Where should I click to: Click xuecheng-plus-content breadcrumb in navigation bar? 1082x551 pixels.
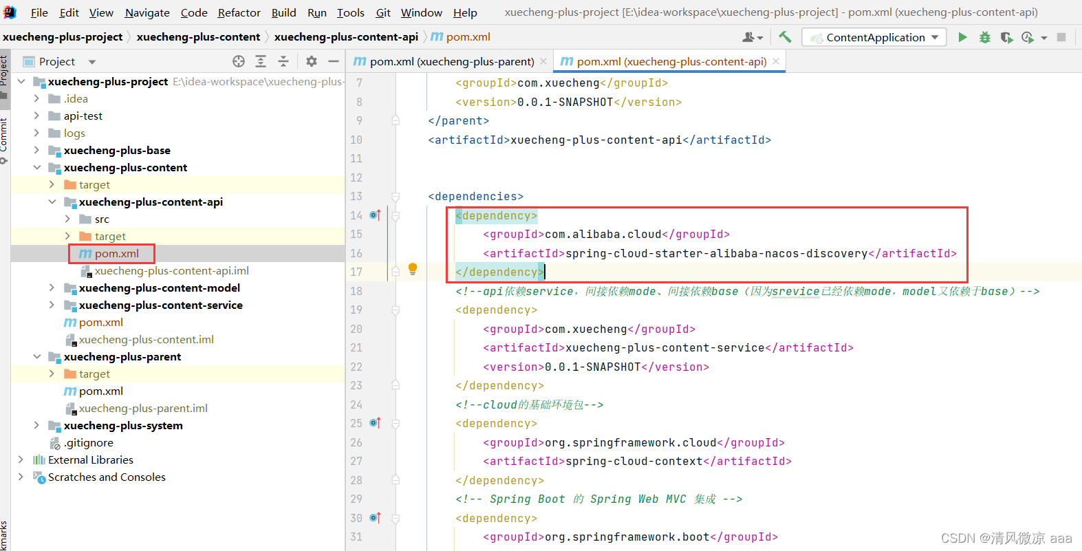click(x=198, y=37)
